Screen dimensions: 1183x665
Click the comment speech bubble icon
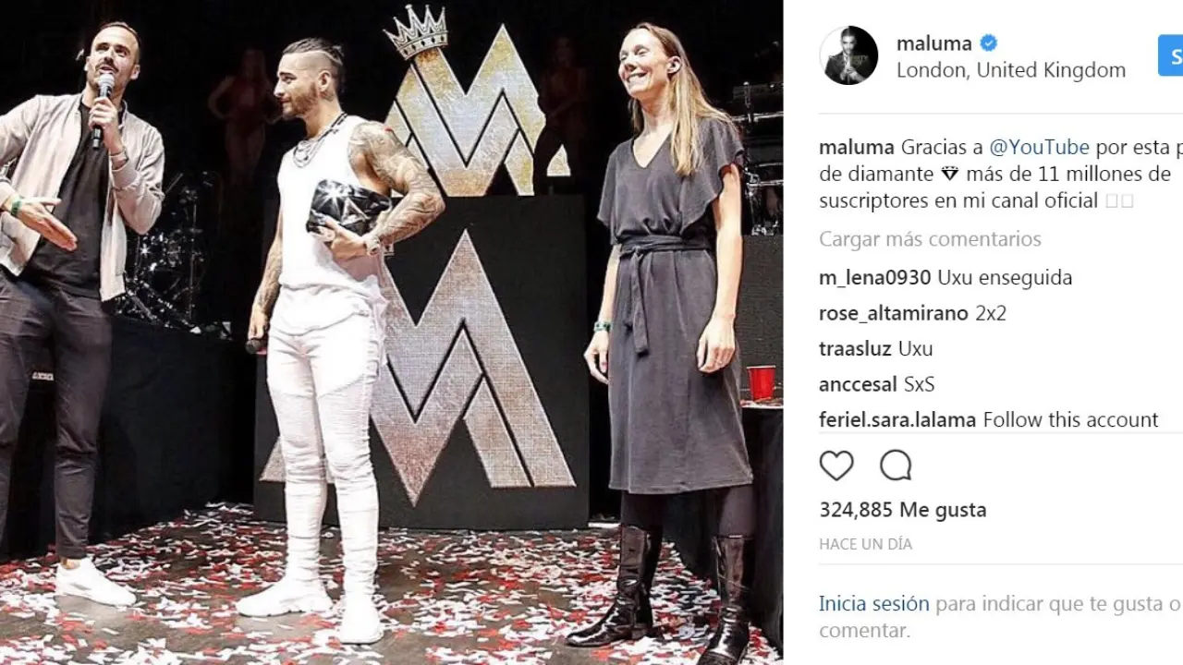(896, 465)
